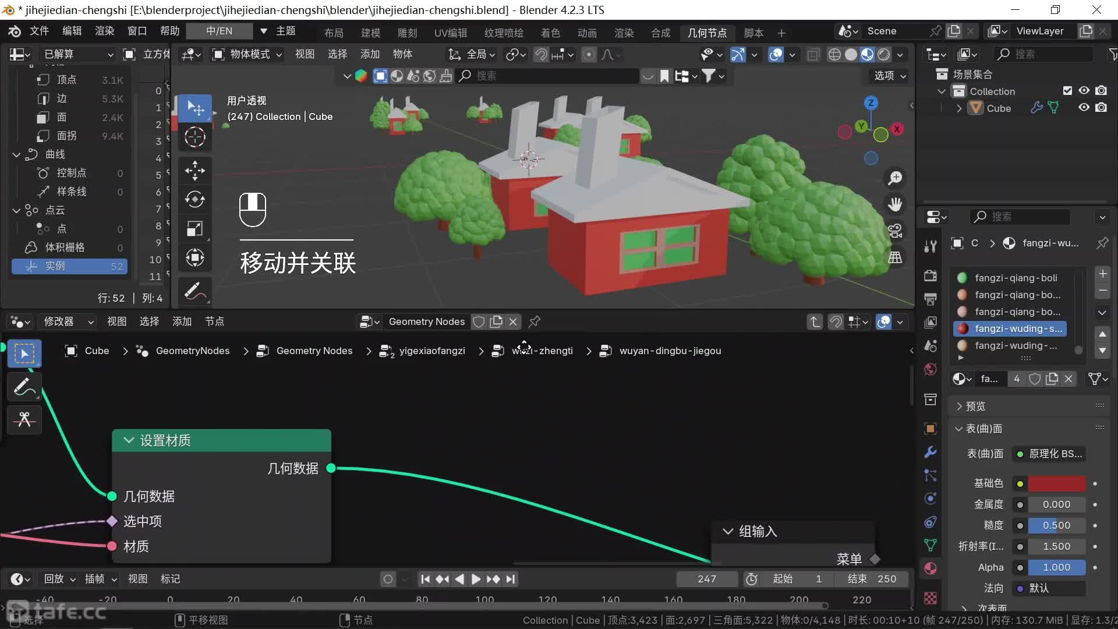The width and height of the screenshot is (1118, 629).
Task: Activate the 3D Cursor tool
Action: (194, 137)
